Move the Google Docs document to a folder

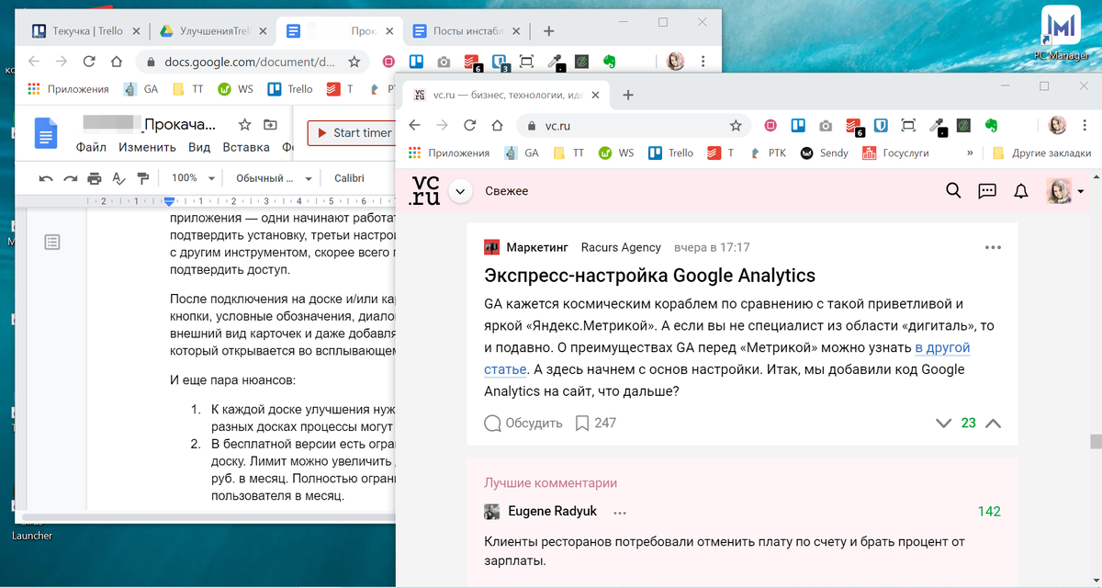(269, 125)
